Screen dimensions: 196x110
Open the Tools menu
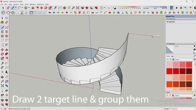point(27,4)
